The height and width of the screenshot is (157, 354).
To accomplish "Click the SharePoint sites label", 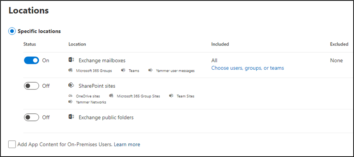I will [97, 86].
